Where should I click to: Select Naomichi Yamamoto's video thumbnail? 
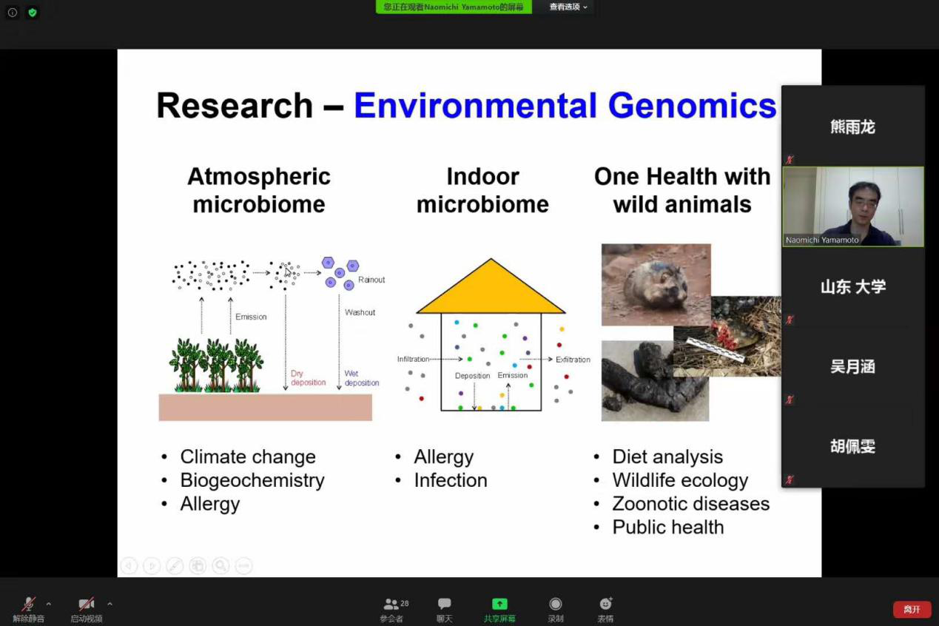point(852,206)
